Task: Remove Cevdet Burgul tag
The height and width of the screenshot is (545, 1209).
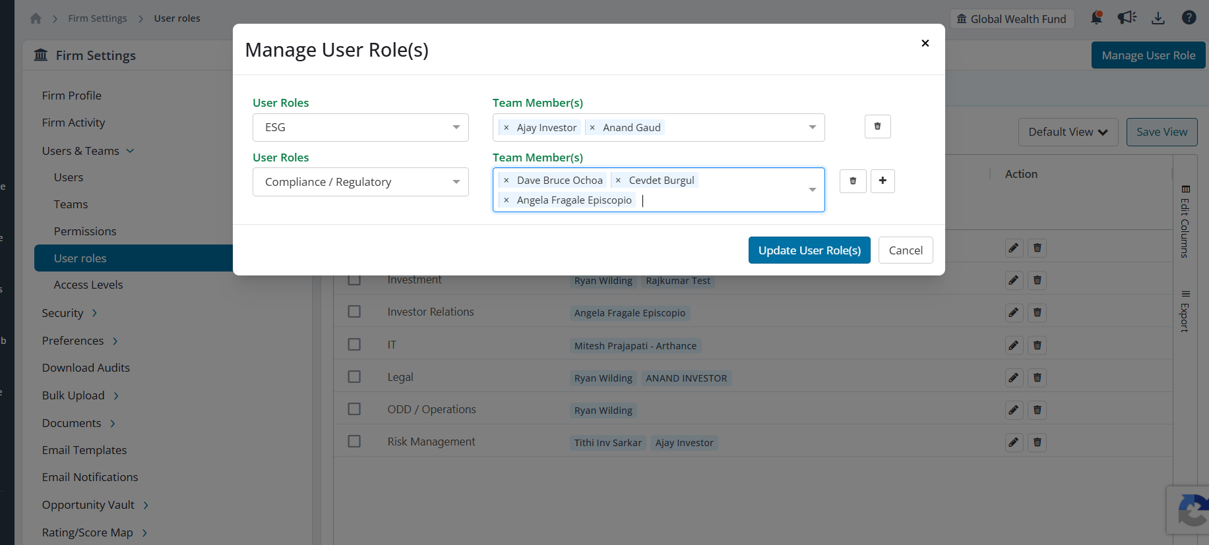Action: 618,181
